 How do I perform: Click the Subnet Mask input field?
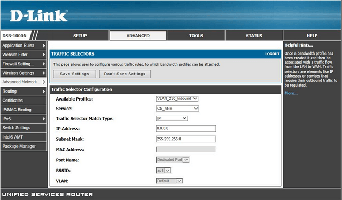click(186, 139)
